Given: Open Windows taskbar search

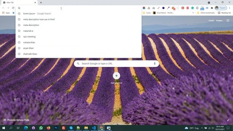Looking at the screenshot, I should click(11, 128).
